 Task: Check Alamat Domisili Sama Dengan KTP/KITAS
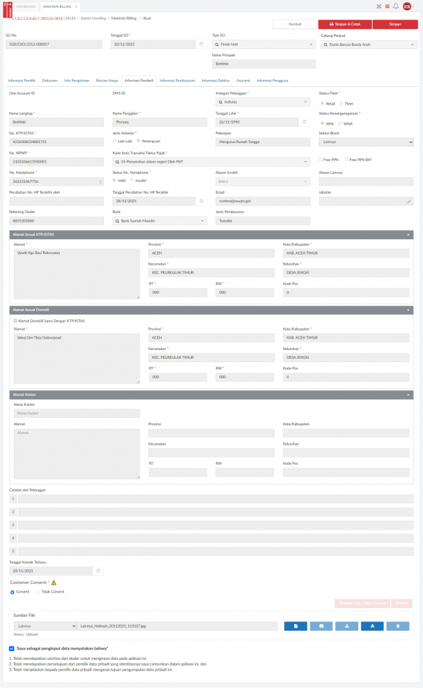15,320
